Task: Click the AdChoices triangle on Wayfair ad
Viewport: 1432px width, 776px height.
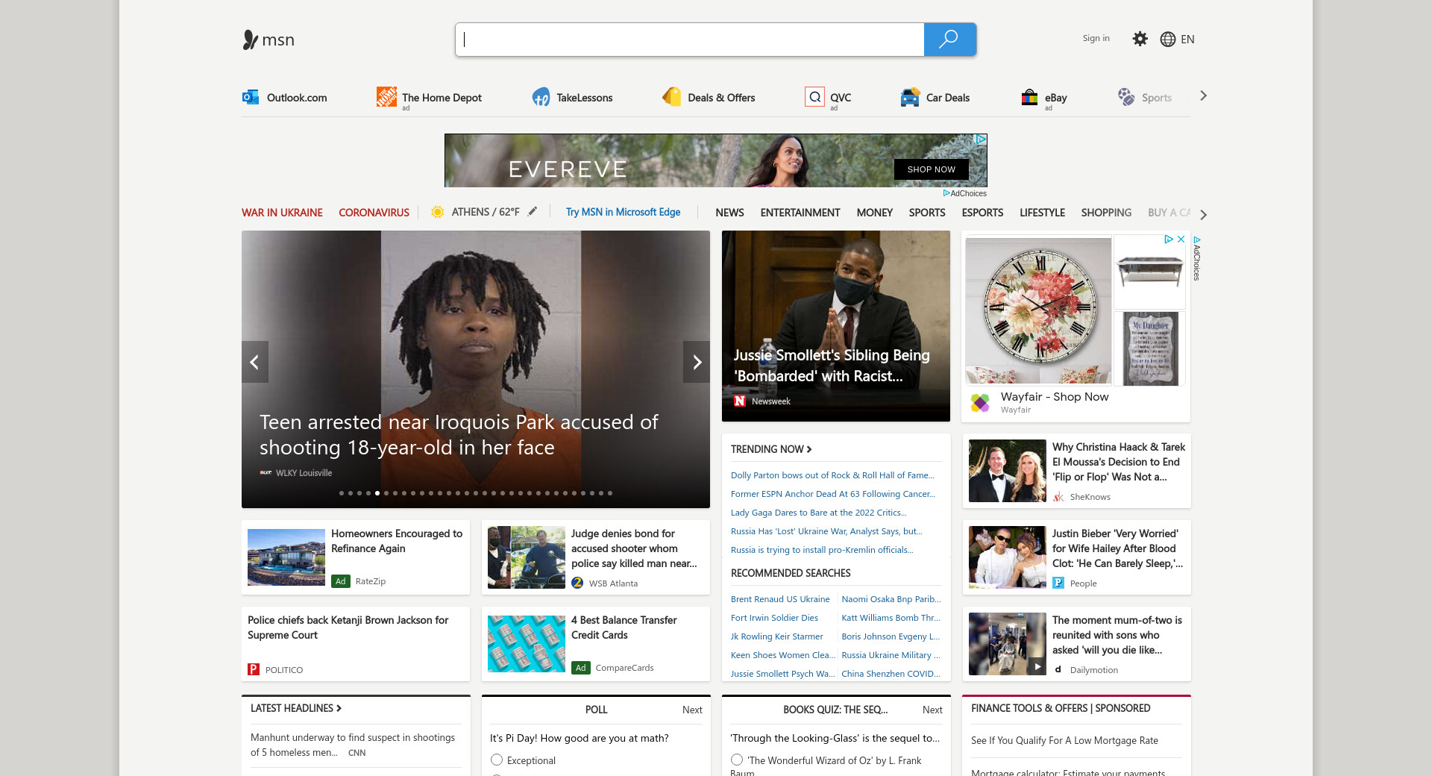Action: (x=1169, y=240)
